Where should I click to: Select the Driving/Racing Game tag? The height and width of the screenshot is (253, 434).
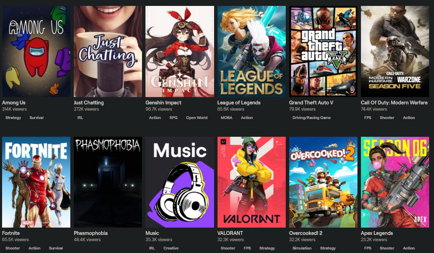(311, 118)
